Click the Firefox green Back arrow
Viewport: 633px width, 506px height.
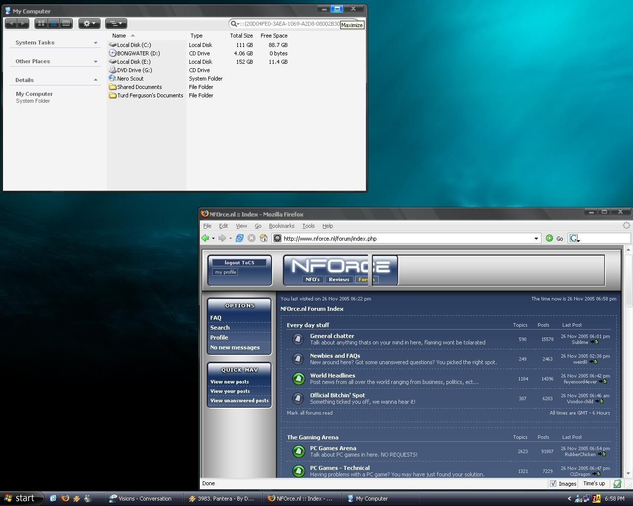(205, 238)
